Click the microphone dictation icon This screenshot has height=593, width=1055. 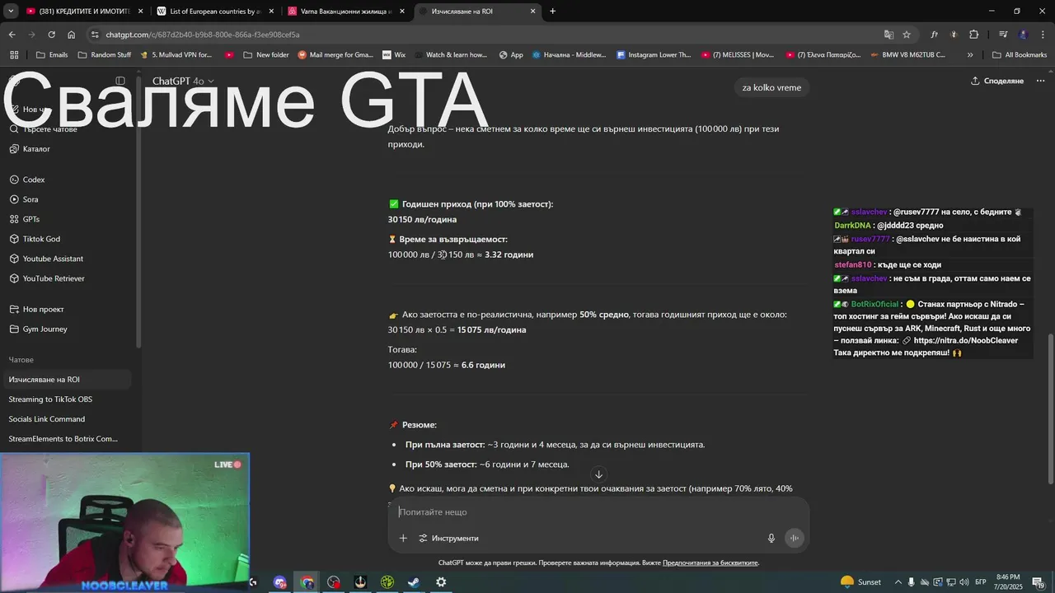coord(771,539)
